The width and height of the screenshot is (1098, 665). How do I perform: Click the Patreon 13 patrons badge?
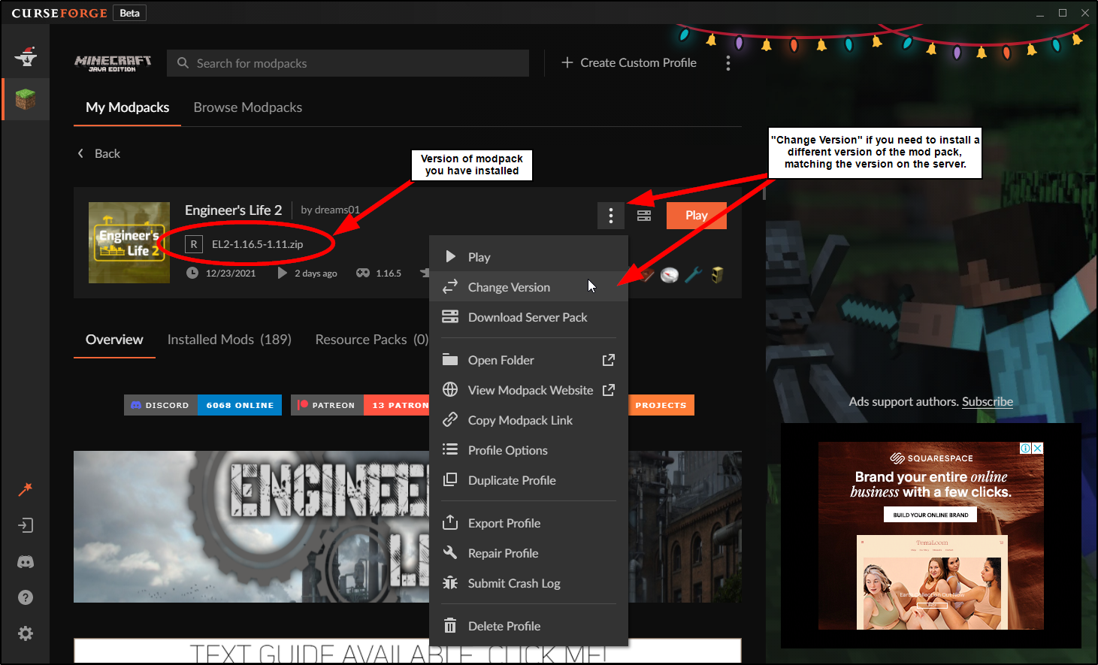tap(360, 405)
